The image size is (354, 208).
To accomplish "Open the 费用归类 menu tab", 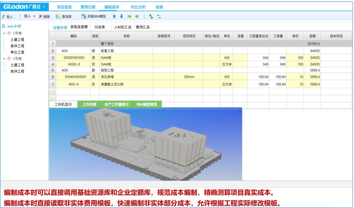I will pyautogui.click(x=88, y=7).
